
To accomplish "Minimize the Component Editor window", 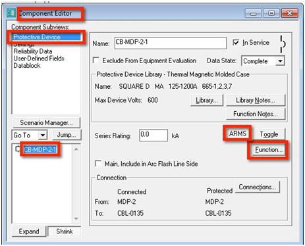I will tap(253, 13).
